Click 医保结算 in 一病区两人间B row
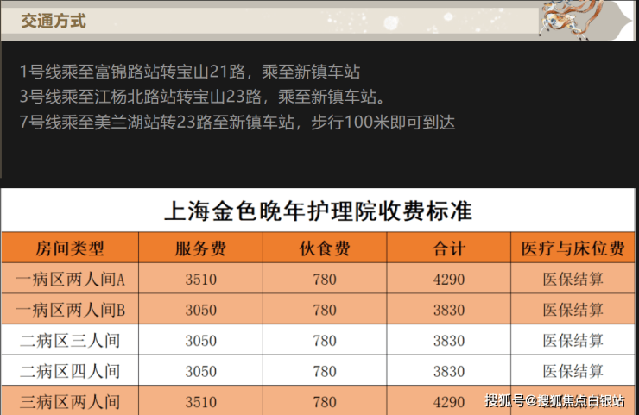 [573, 310]
